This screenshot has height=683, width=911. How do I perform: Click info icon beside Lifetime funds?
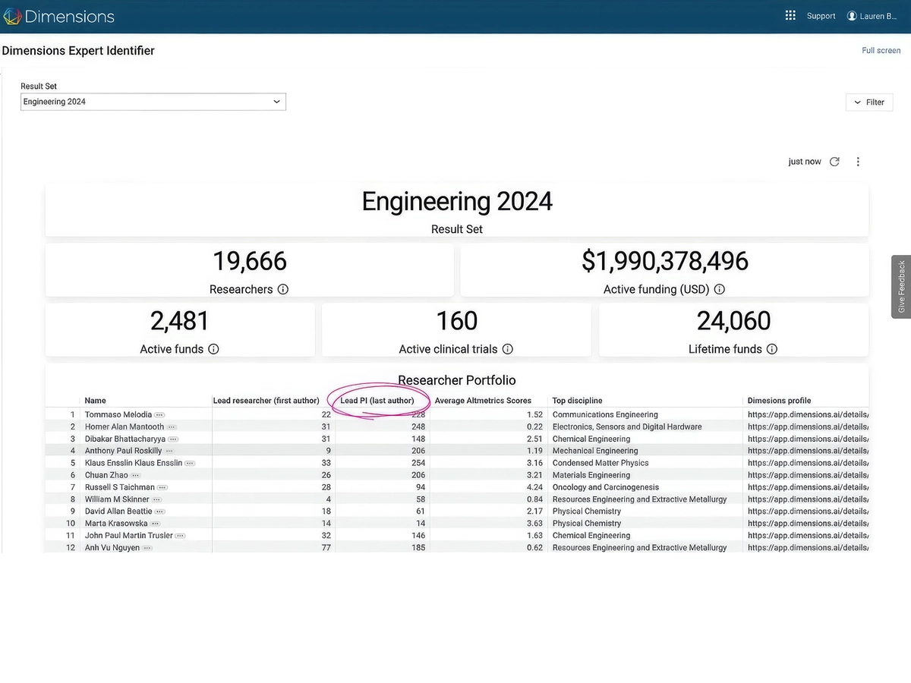click(x=772, y=349)
